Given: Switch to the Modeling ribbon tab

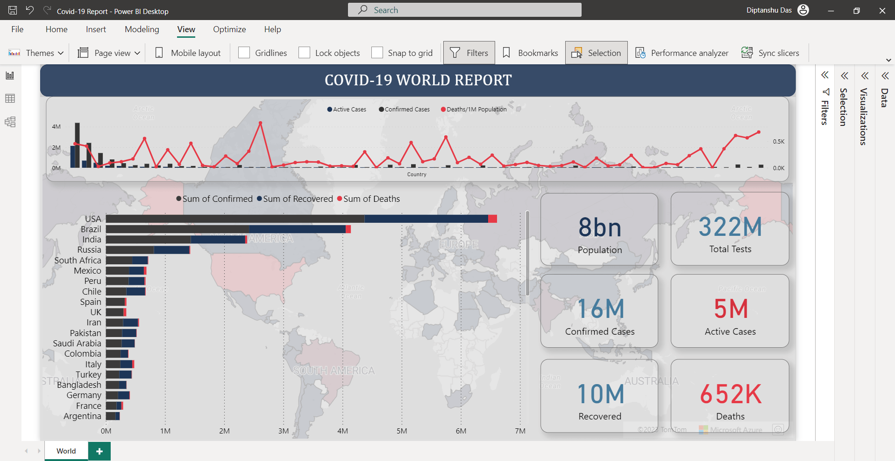Looking at the screenshot, I should point(142,29).
